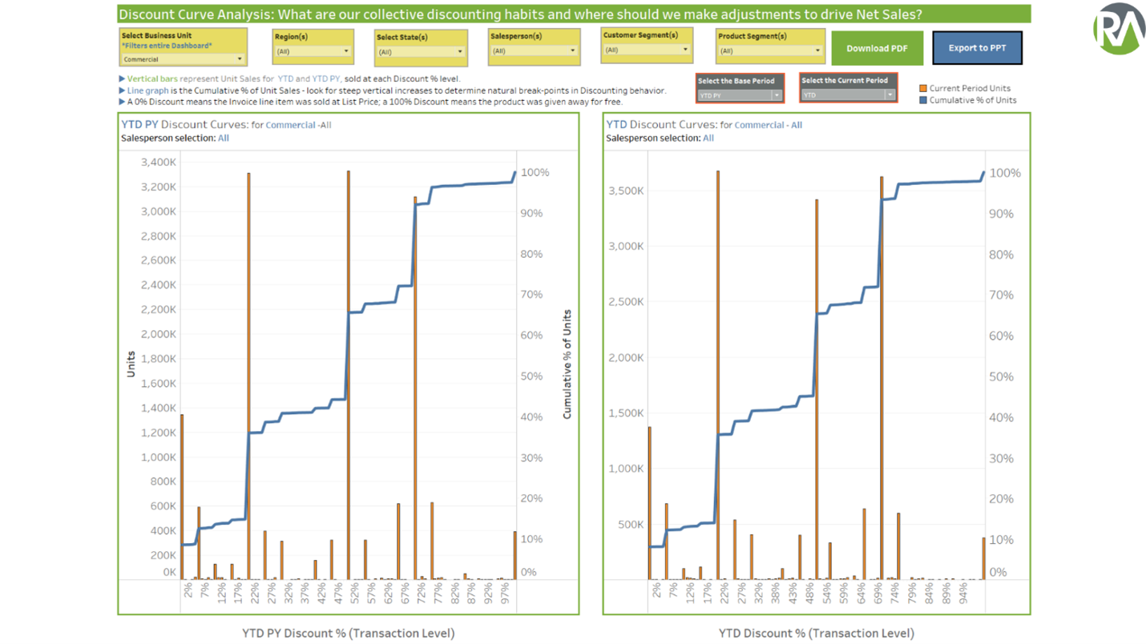Click the 97% x-axis label in YTD PY chart
Image resolution: width=1146 pixels, height=644 pixels.
pos(504,594)
